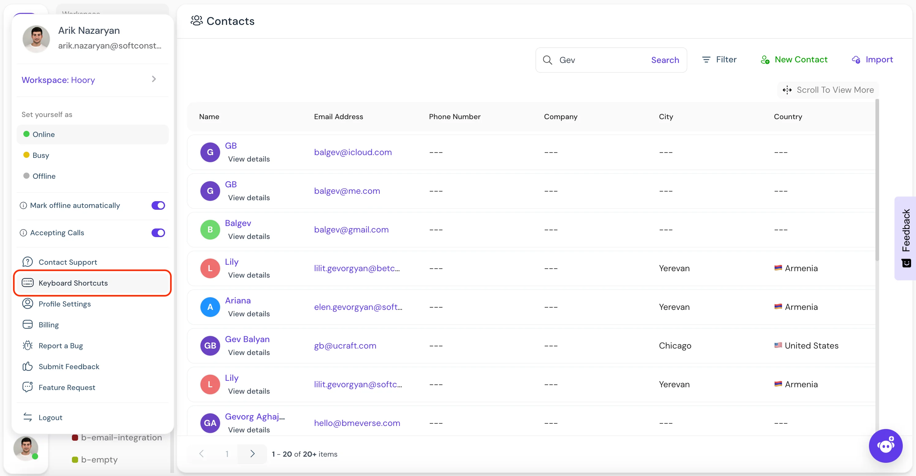Image resolution: width=916 pixels, height=476 pixels.
Task: Click the Contacts page icon
Action: tap(196, 21)
